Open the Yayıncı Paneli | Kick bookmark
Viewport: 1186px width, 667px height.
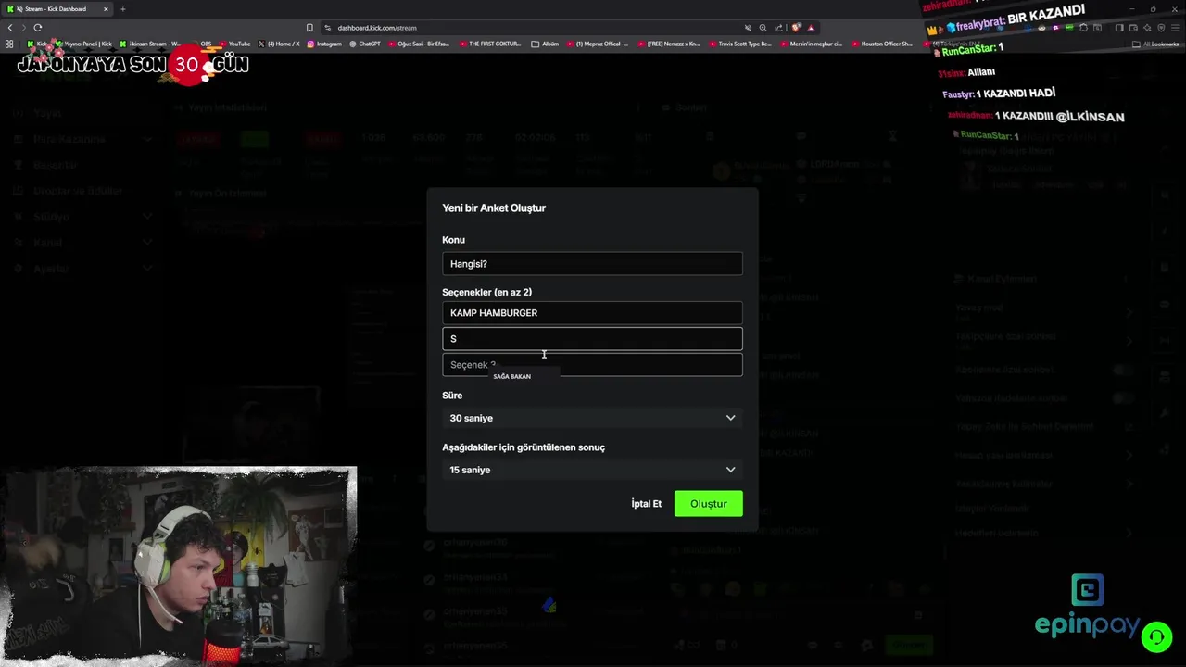pos(84,44)
